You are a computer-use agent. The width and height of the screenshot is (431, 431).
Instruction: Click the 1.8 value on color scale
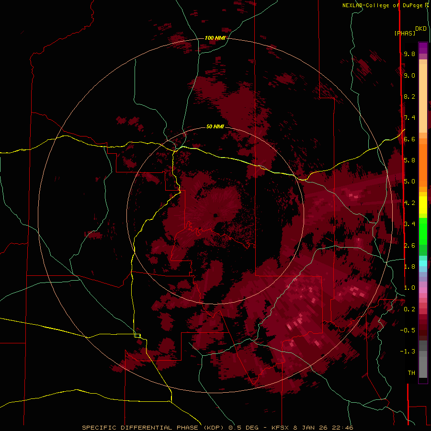click(409, 267)
